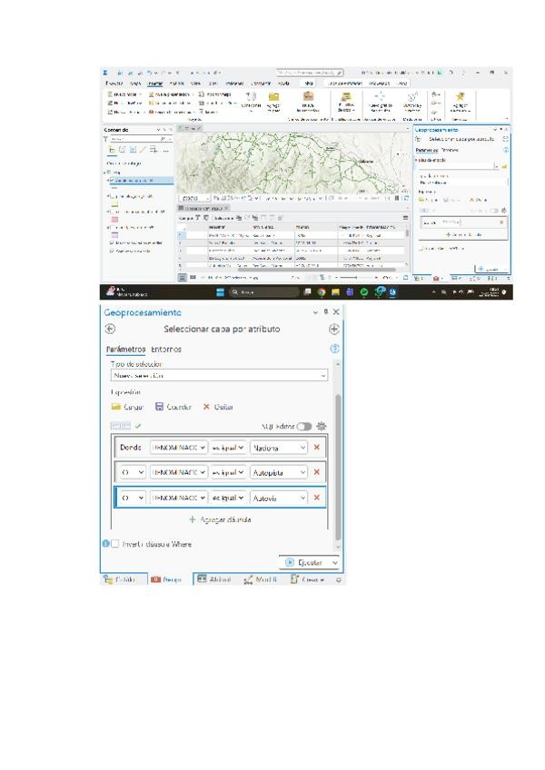Click the blue info icon beside Invertir cláusula Where
The image size is (545, 770).
point(105,544)
